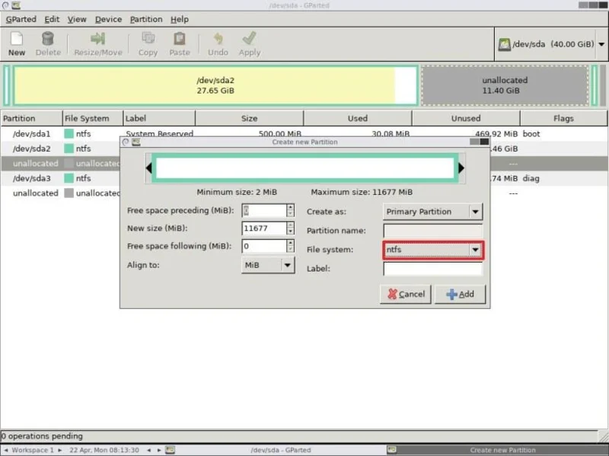Viewport: 609px width, 456px height.
Task: Select the /dev/sda1 row
Action: coord(304,134)
